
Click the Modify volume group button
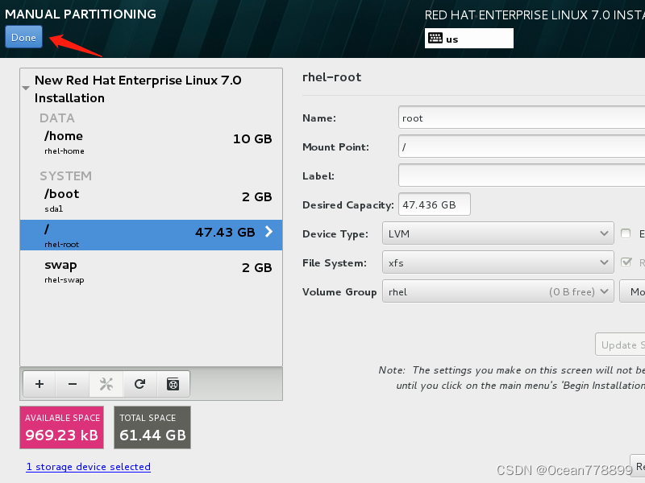click(633, 291)
